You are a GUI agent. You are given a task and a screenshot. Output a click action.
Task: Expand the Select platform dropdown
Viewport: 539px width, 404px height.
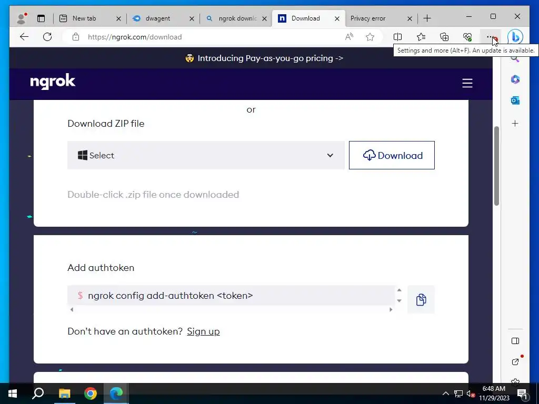coord(206,155)
